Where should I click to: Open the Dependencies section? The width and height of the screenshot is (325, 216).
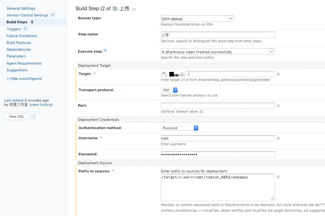19,49
